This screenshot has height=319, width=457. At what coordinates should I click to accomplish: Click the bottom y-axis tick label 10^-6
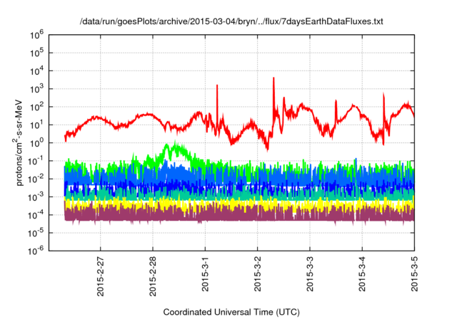(x=37, y=250)
